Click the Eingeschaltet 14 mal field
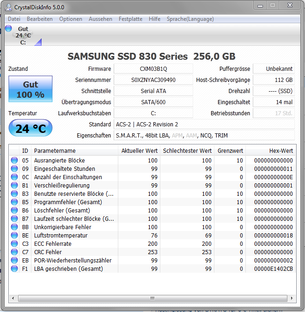 (274, 102)
